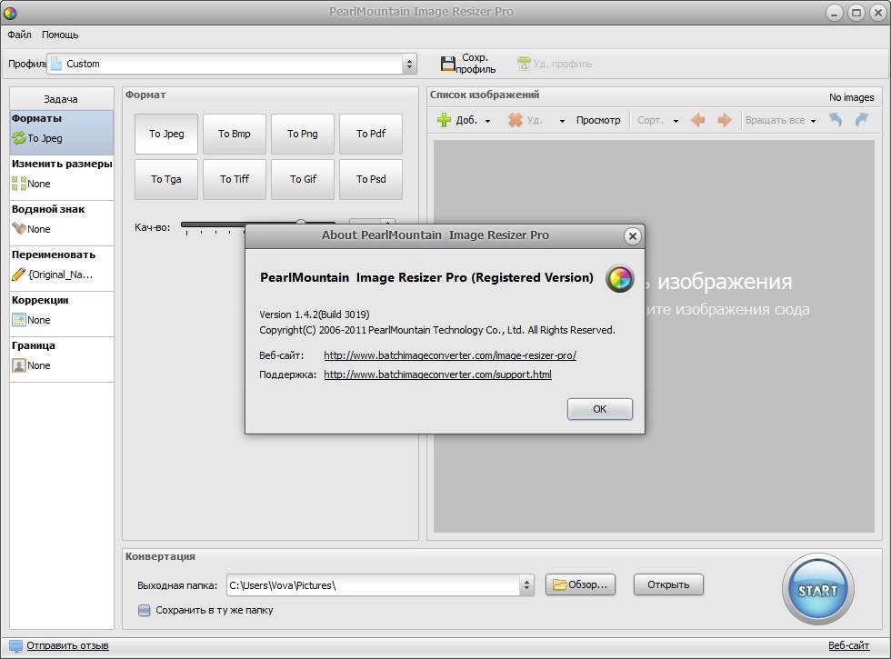Click the orange left arrow move icon

click(698, 120)
